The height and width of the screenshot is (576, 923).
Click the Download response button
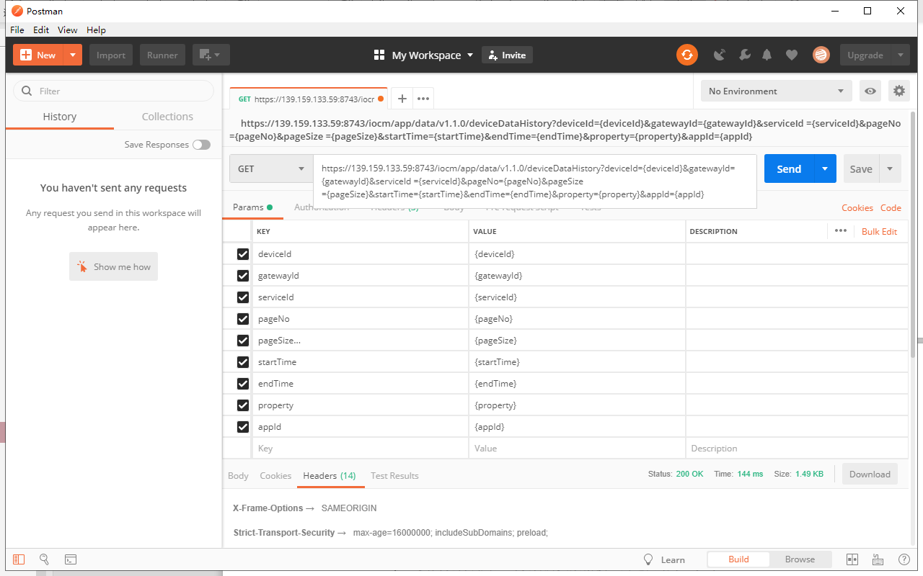[870, 474]
